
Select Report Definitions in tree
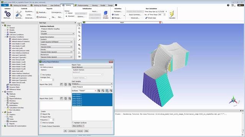pyautogui.click(x=15, y=99)
